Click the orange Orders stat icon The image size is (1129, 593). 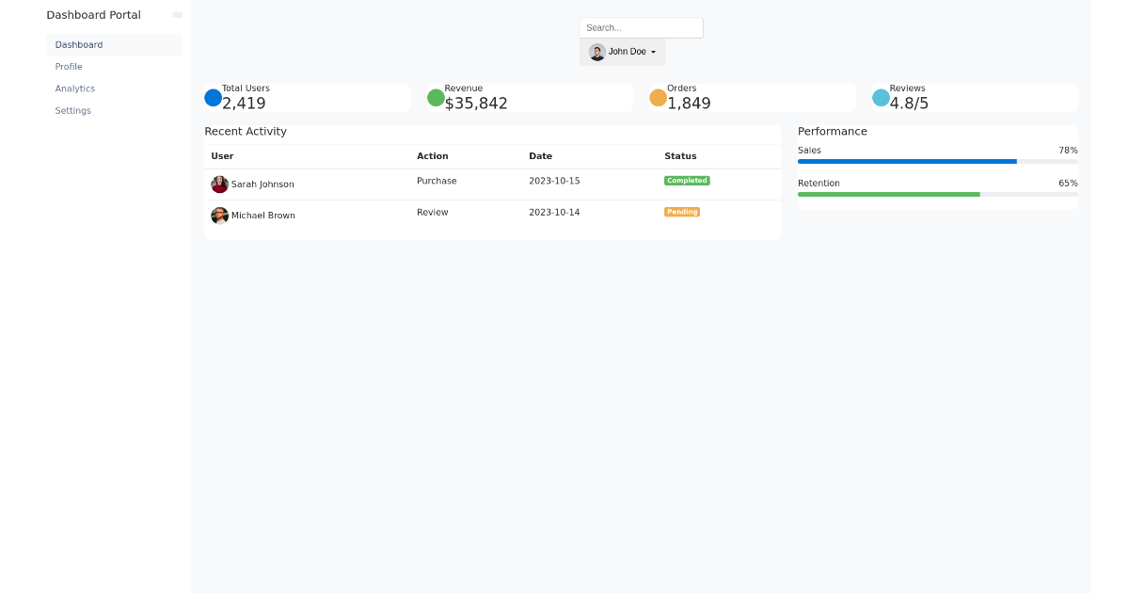(658, 97)
